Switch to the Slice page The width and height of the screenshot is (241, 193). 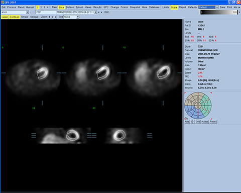tap(61, 8)
